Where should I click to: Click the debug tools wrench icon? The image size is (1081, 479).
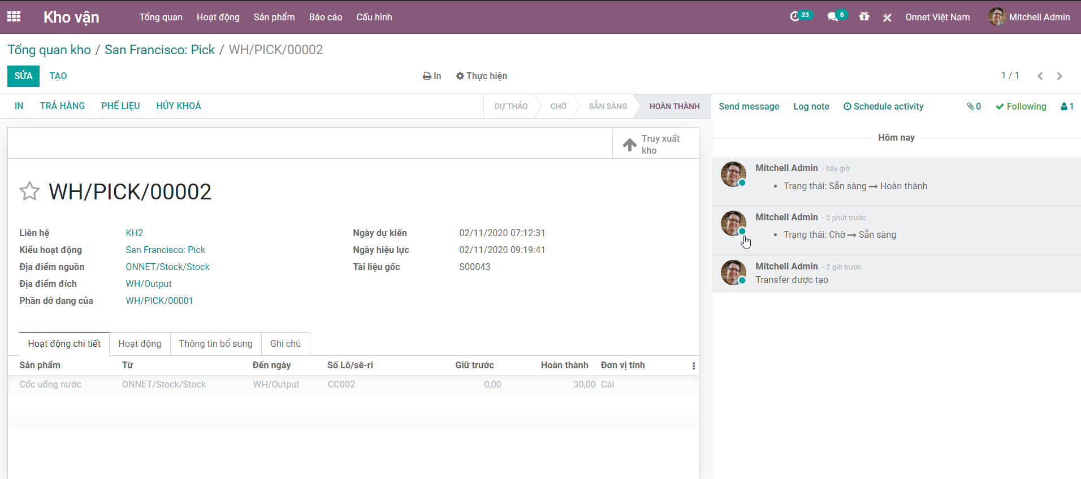[x=887, y=18]
